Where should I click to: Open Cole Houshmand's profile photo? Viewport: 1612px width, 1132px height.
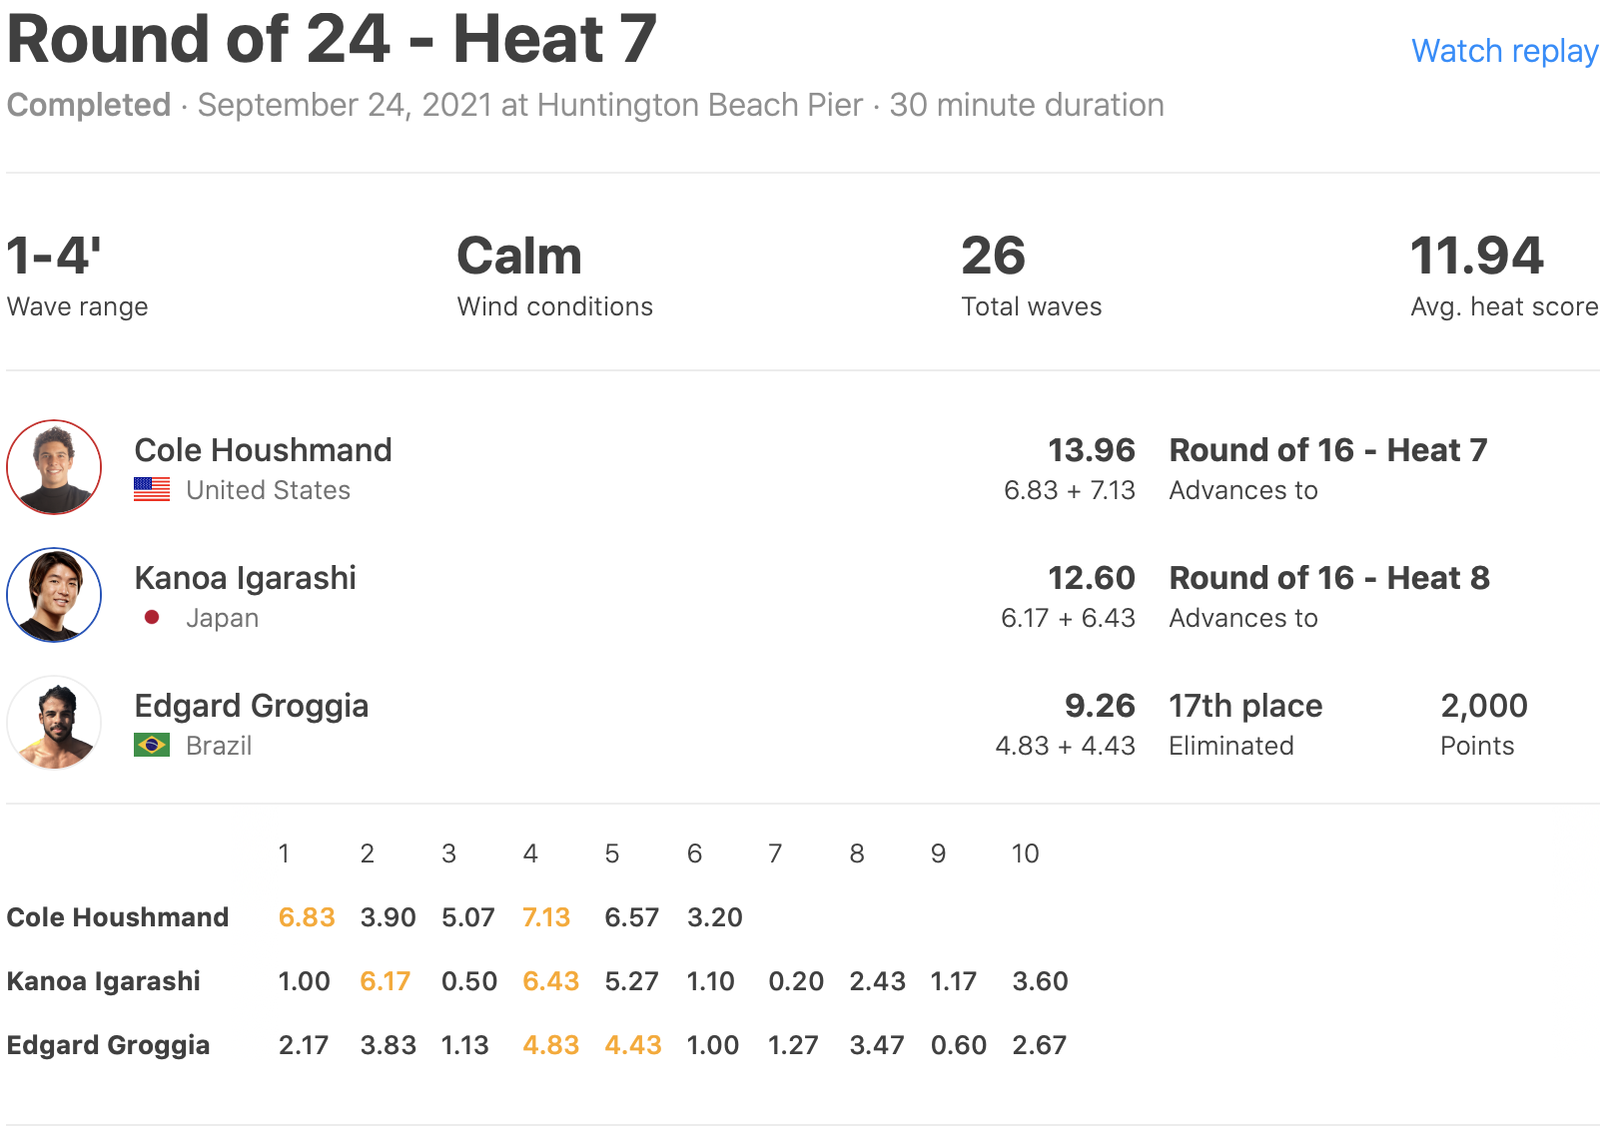click(x=54, y=467)
